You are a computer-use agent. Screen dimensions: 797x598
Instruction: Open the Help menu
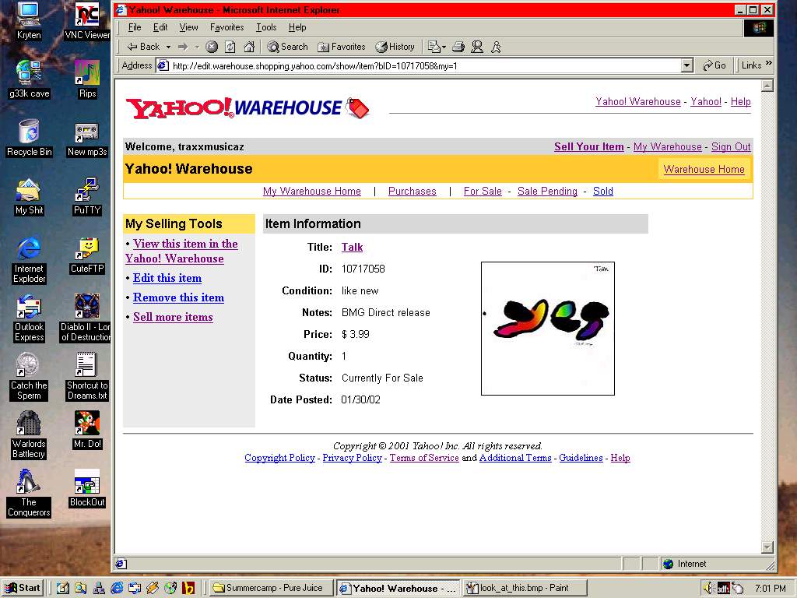tap(297, 27)
